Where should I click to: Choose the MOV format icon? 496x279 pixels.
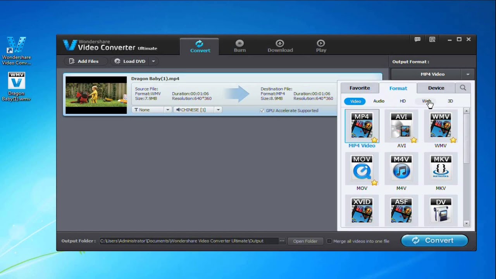tap(362, 169)
